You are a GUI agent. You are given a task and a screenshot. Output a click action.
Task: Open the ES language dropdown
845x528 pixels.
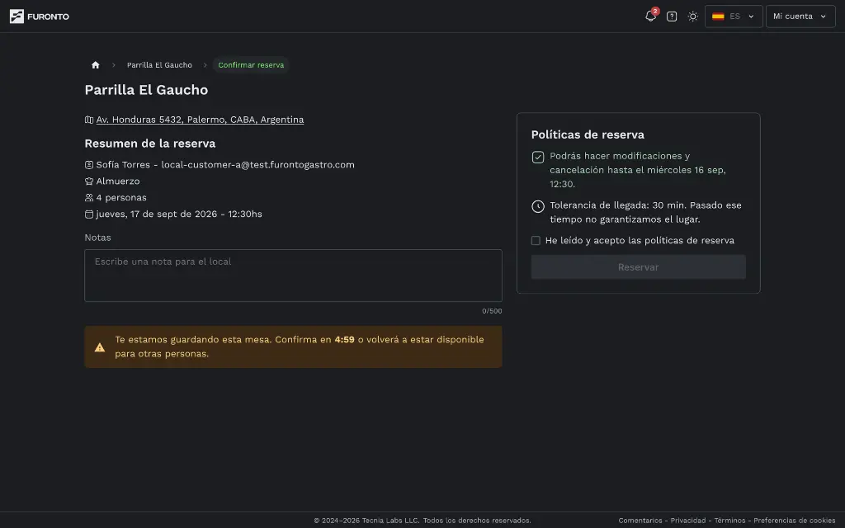[x=734, y=16]
